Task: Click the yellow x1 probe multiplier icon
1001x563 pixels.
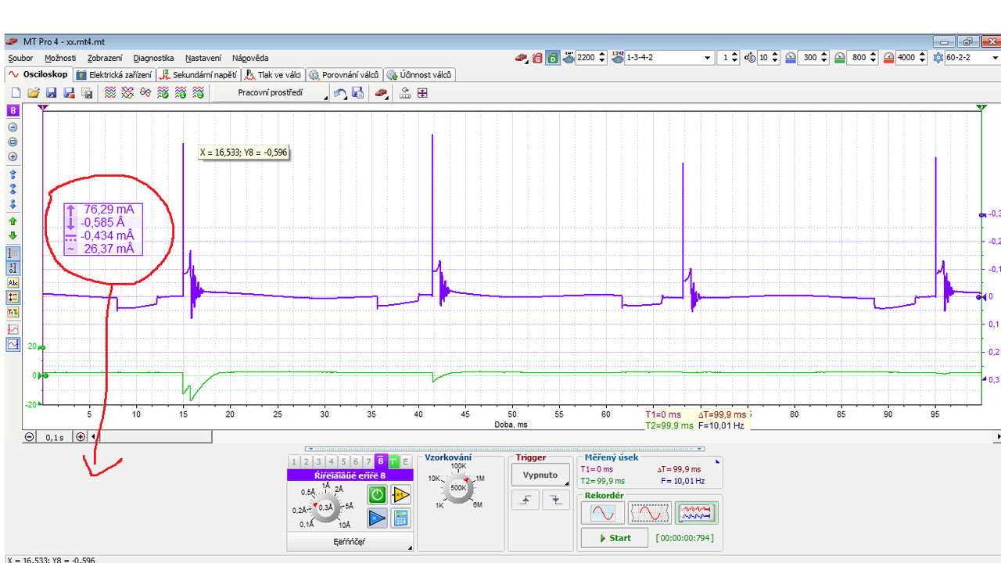Action: click(x=400, y=494)
